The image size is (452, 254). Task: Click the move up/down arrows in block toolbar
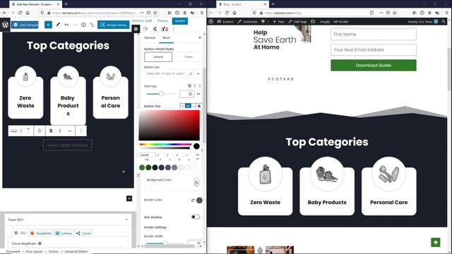28,131
